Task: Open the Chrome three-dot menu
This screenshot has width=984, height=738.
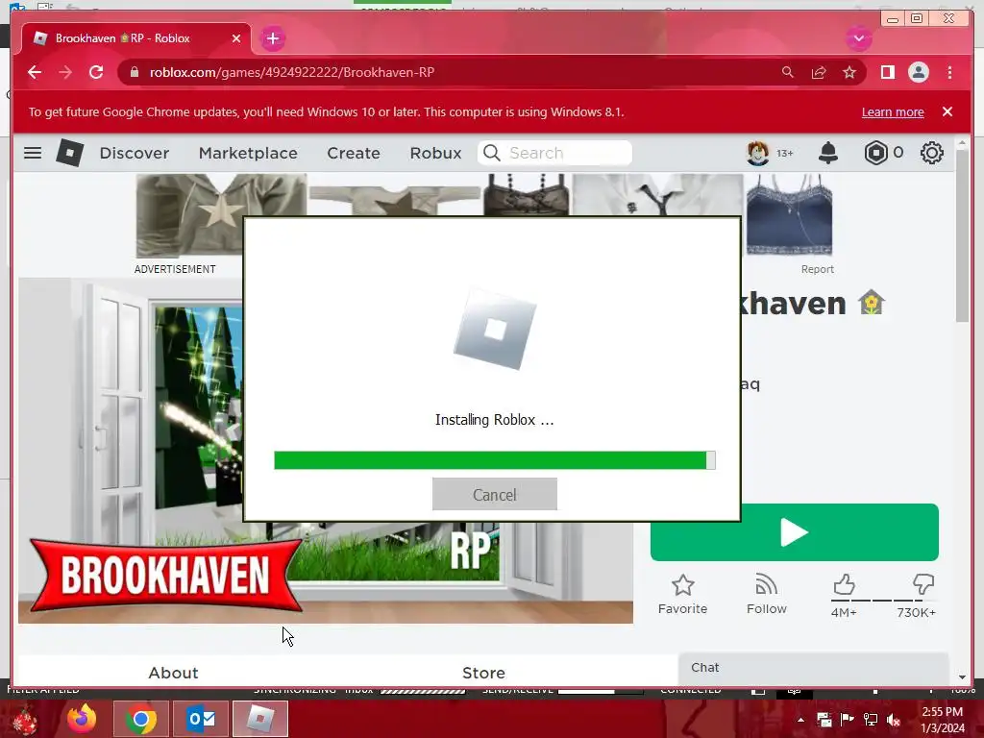Action: [x=949, y=72]
